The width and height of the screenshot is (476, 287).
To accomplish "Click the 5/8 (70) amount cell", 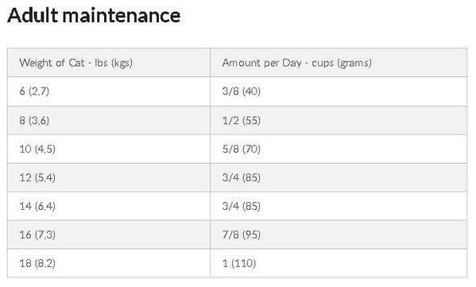I will click(x=339, y=149).
